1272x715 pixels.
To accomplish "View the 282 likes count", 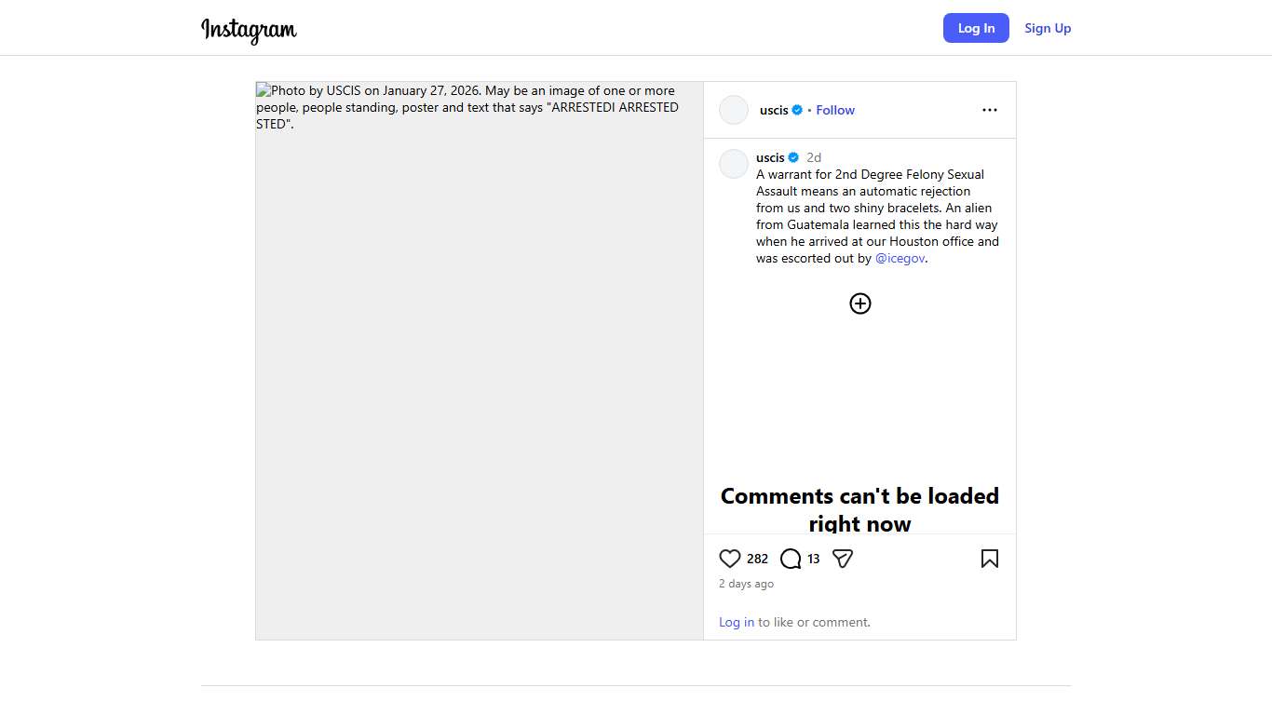I will (x=757, y=559).
